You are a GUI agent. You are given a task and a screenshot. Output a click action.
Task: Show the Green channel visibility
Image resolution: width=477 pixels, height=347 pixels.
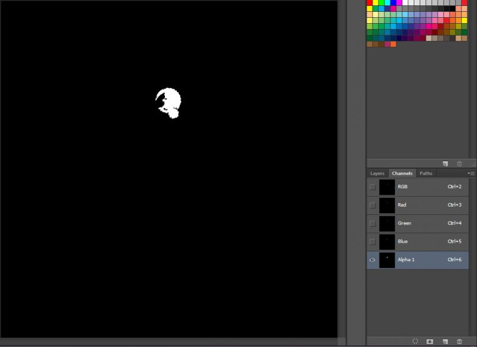(x=372, y=223)
